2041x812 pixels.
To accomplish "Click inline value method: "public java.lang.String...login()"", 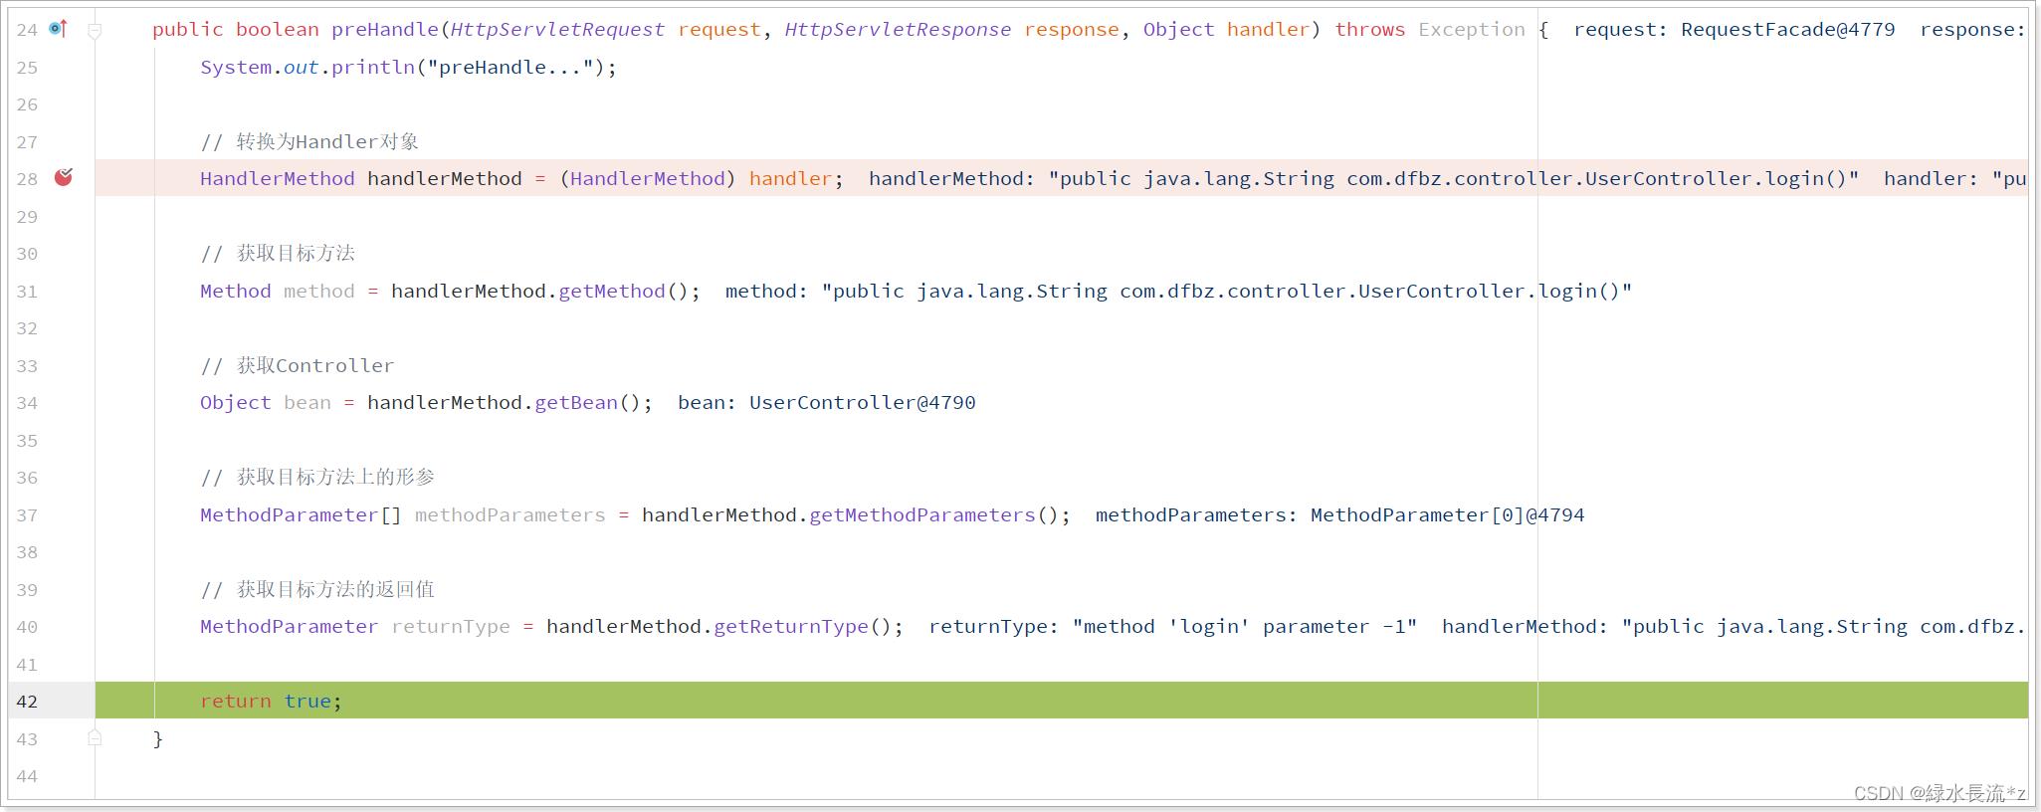I will [1179, 292].
